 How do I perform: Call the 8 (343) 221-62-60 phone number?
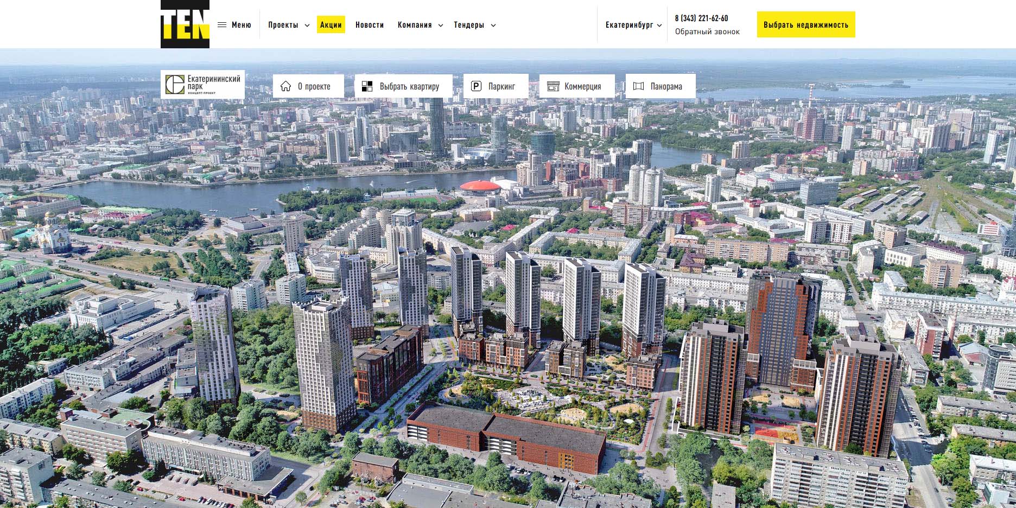point(701,18)
